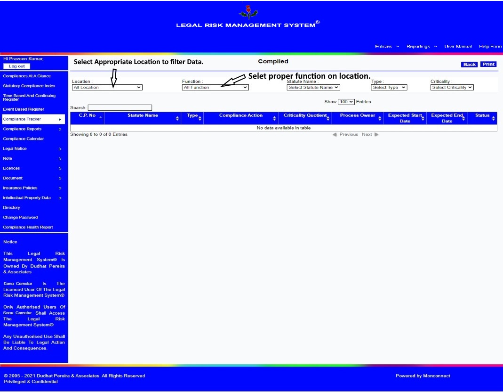The image size is (503, 392).
Task: Focus the Search input field
Action: [120, 107]
